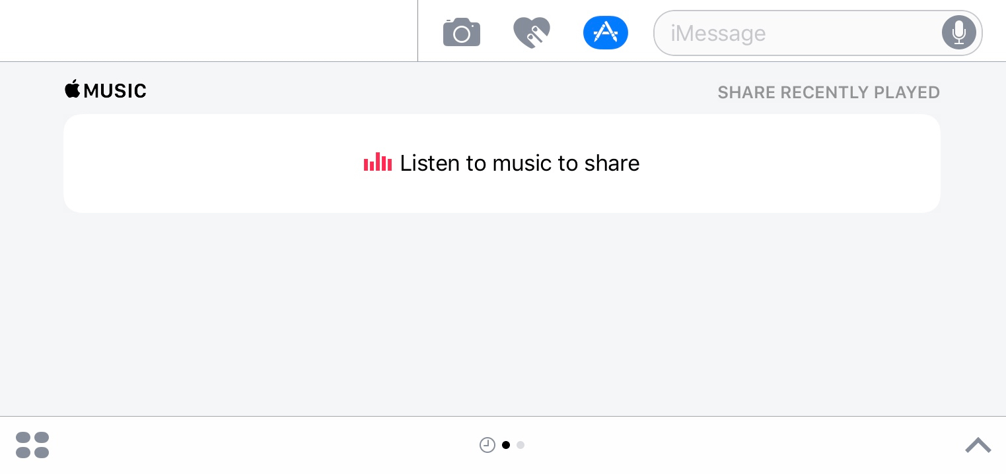Collapse the app drawer with the chevron
This screenshot has height=474, width=1006.
tap(978, 445)
